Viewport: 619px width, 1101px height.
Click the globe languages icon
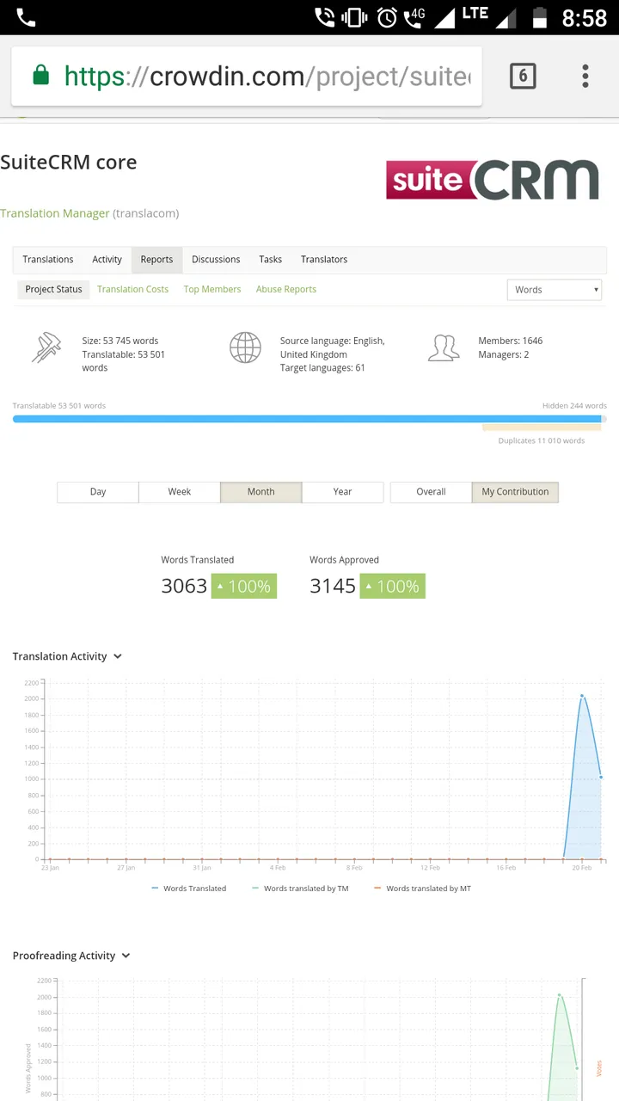click(x=245, y=348)
